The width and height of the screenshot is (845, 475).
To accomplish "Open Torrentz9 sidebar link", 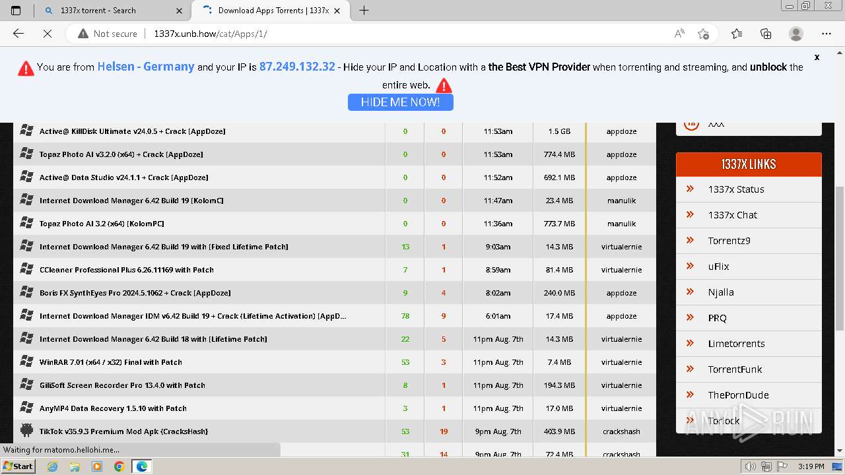I will pyautogui.click(x=729, y=241).
